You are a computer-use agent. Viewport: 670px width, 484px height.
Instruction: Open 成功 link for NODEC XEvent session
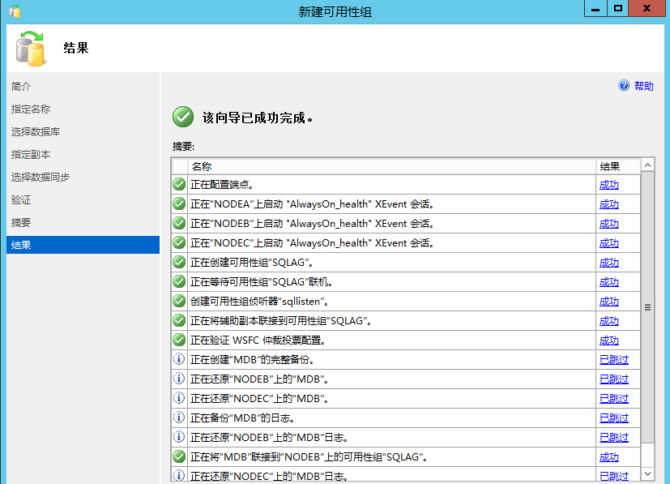(609, 243)
